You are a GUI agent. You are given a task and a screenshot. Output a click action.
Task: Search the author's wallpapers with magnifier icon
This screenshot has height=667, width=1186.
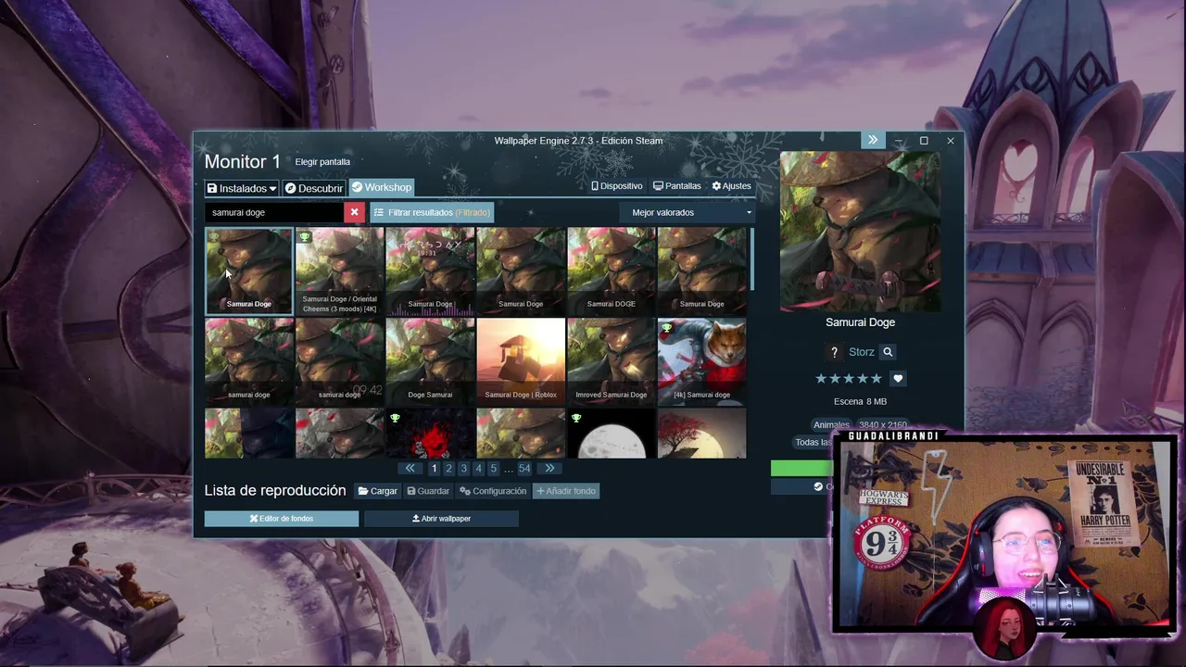(888, 352)
